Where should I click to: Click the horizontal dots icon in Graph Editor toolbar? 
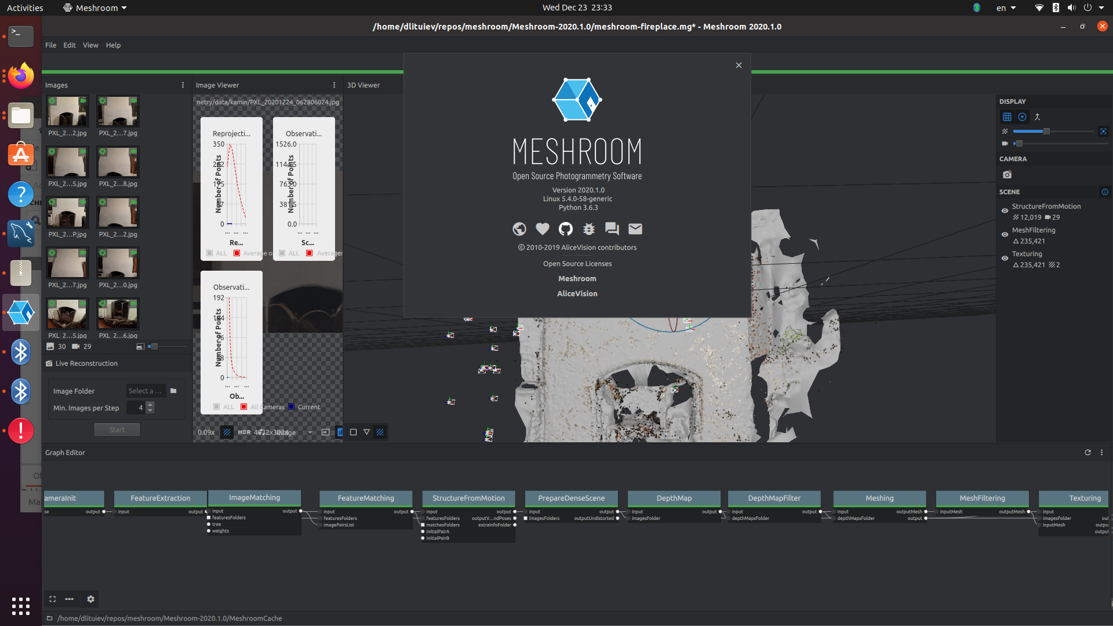[x=70, y=599]
